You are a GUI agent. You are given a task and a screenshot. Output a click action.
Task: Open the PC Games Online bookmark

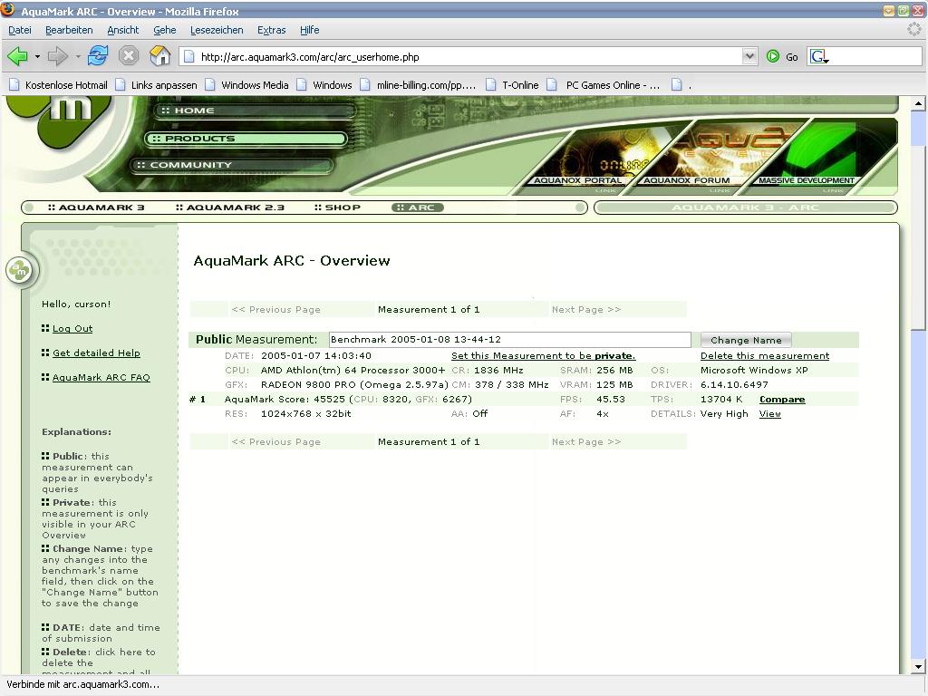[604, 85]
